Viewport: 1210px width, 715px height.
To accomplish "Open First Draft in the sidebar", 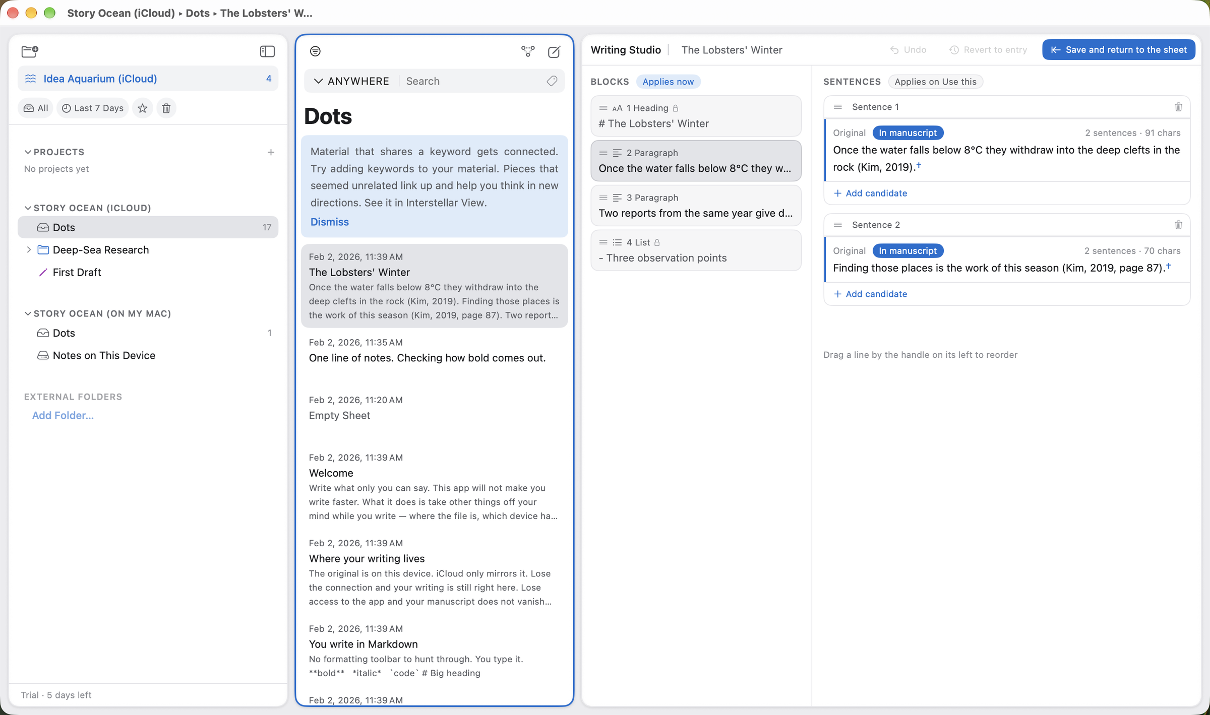I will click(148, 272).
